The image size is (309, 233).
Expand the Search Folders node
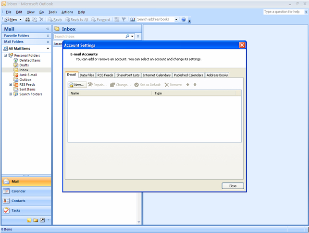pyautogui.click(x=11, y=94)
